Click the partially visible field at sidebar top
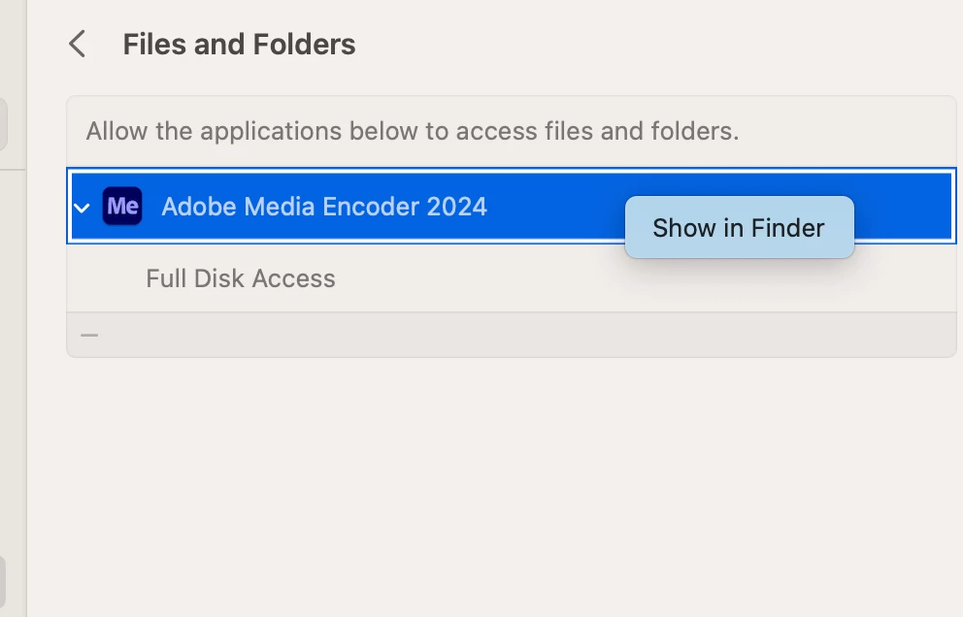The width and height of the screenshot is (963, 617). point(3,123)
